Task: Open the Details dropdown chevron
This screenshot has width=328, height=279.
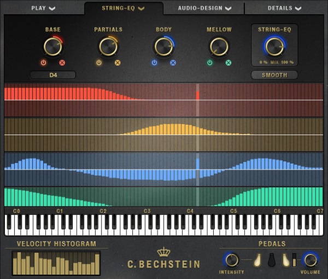Action: (x=298, y=8)
